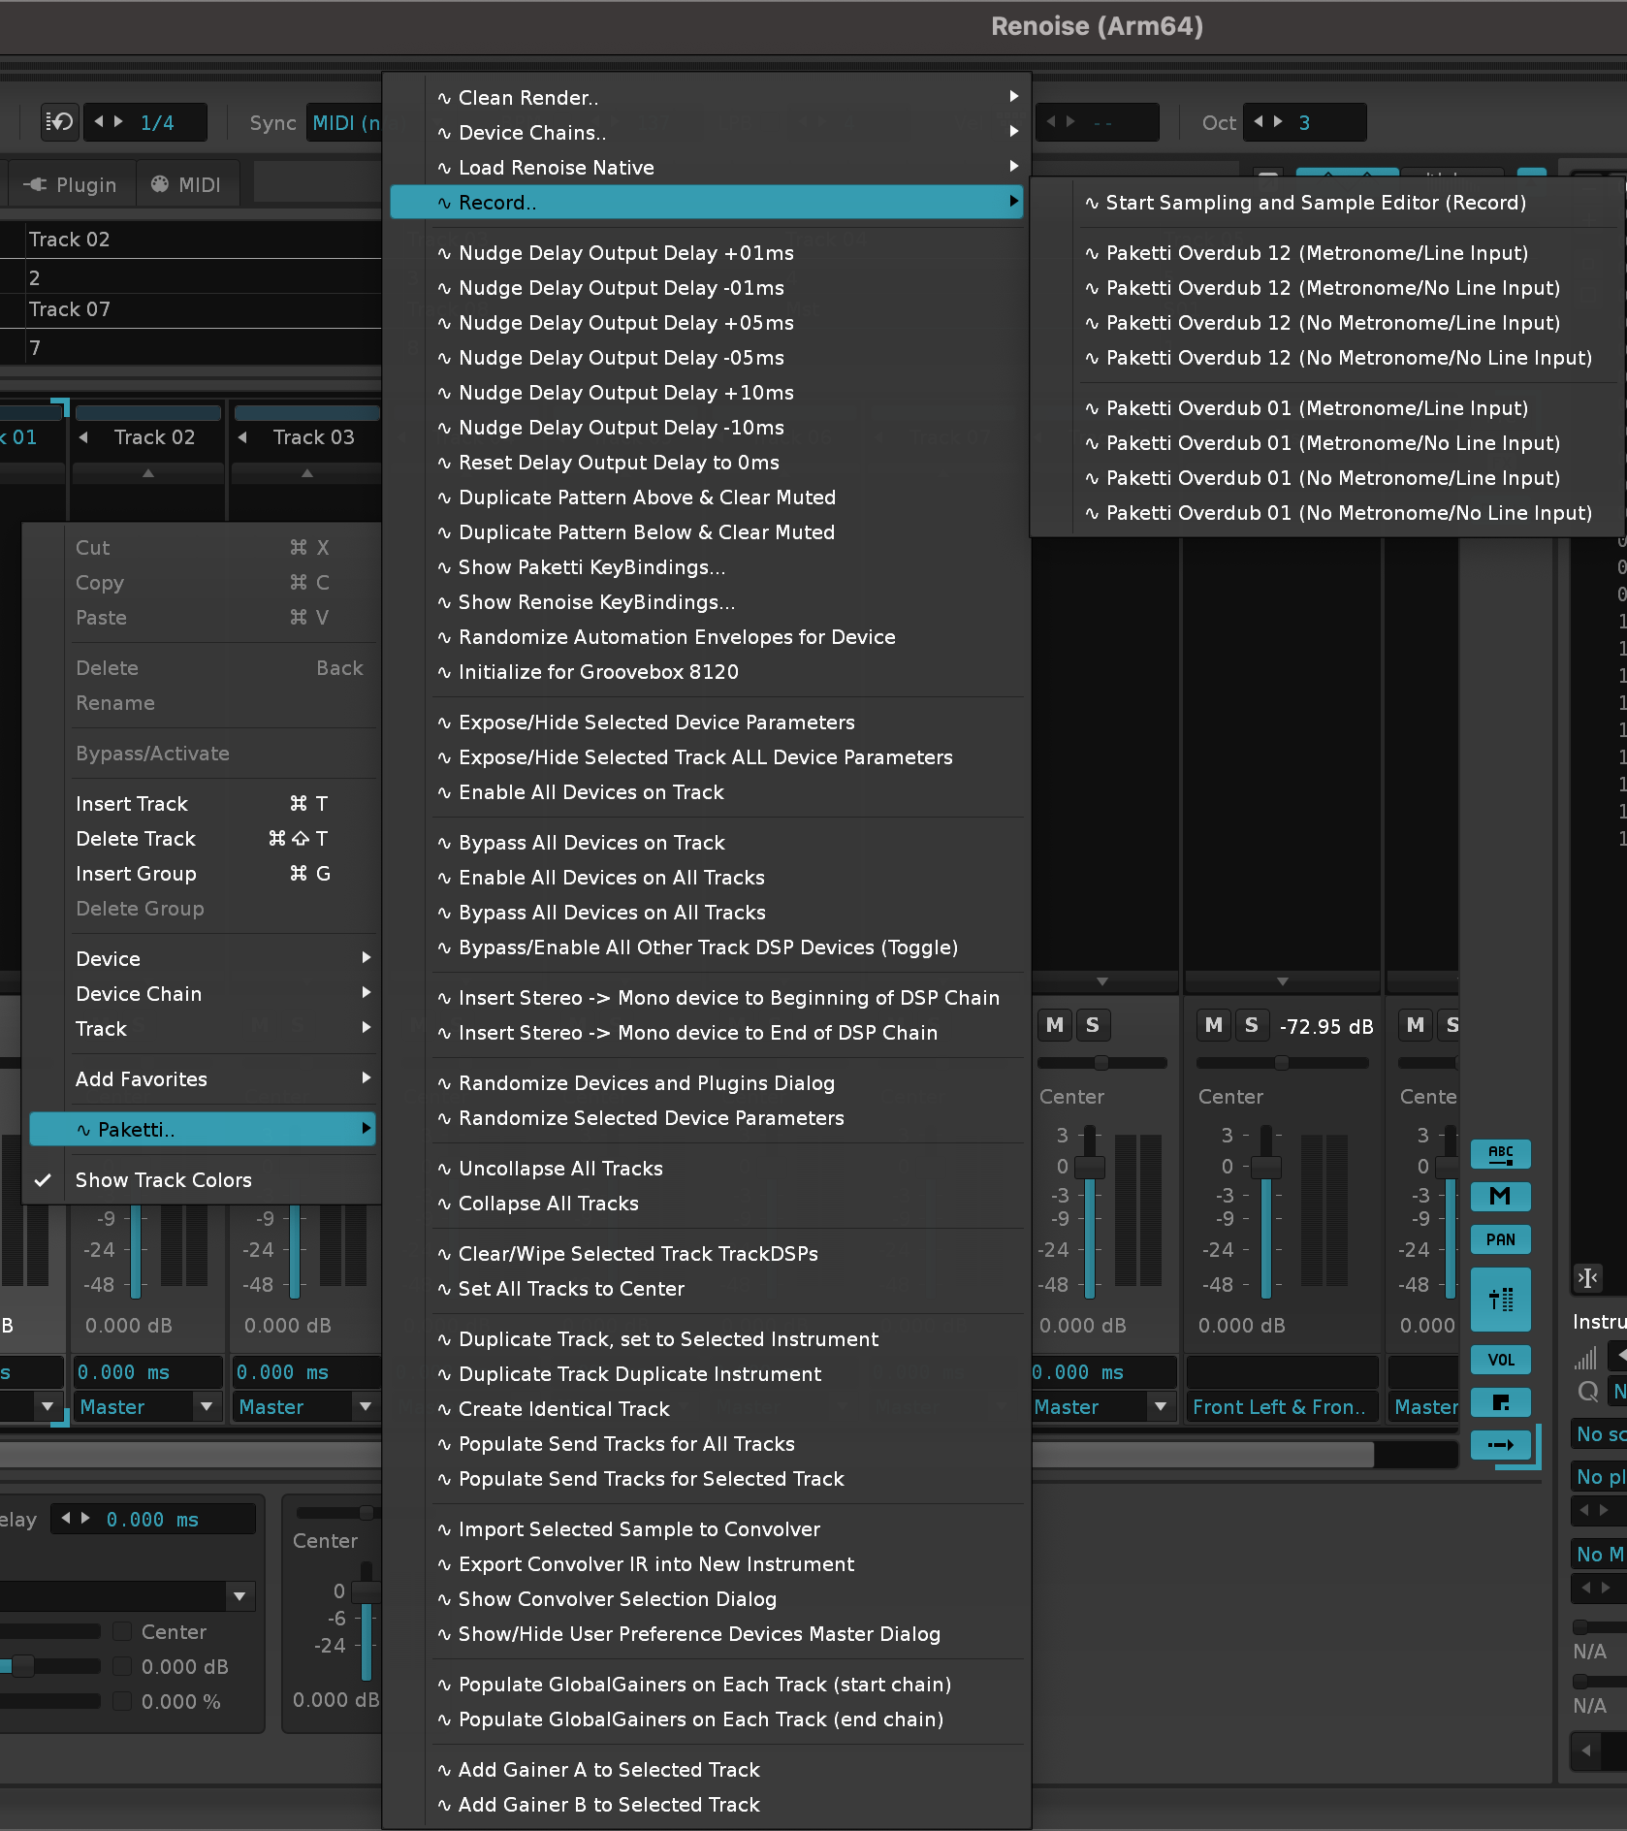This screenshot has width=1627, height=1831.
Task: Click the meters and faders icon button
Action: click(x=1500, y=1300)
